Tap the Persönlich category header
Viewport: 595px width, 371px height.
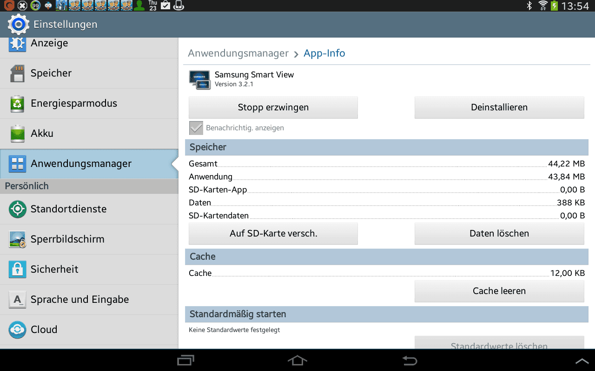click(89, 186)
